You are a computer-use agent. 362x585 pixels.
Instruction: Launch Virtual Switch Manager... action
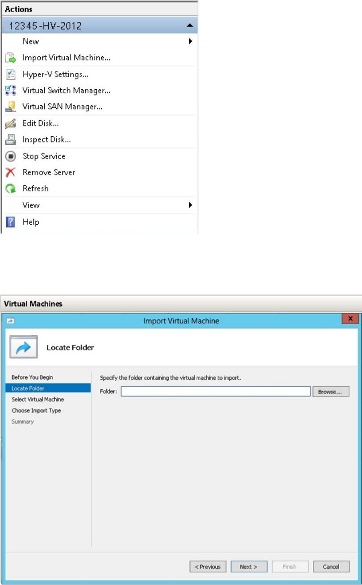point(67,91)
